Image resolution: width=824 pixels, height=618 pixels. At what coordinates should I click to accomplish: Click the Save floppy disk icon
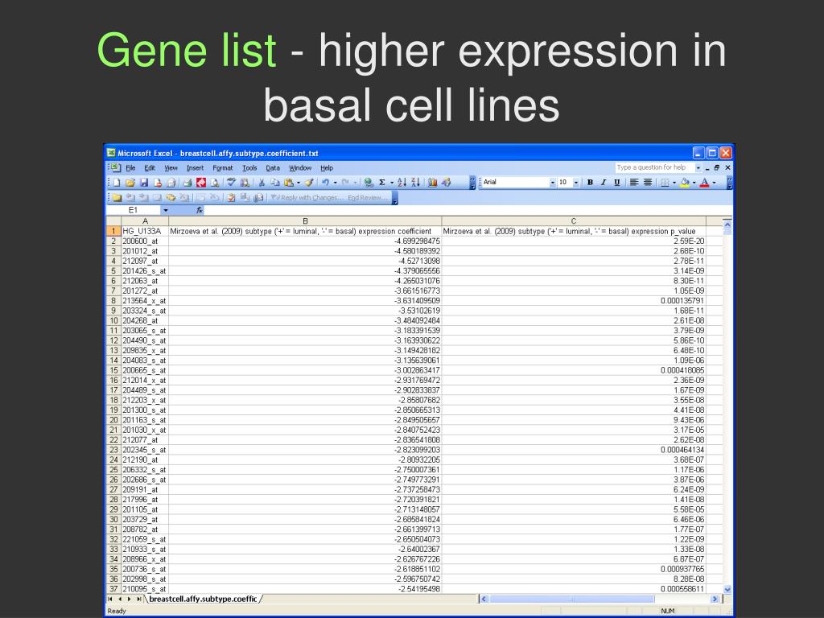(x=143, y=183)
